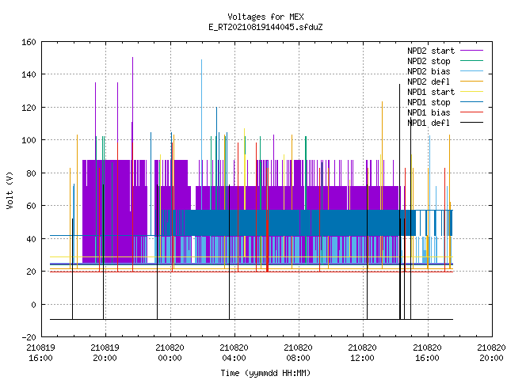Click the NPD1 defl black legend line

coord(471,123)
